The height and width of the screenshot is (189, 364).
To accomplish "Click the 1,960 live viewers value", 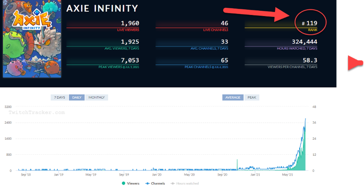I will tap(130, 23).
